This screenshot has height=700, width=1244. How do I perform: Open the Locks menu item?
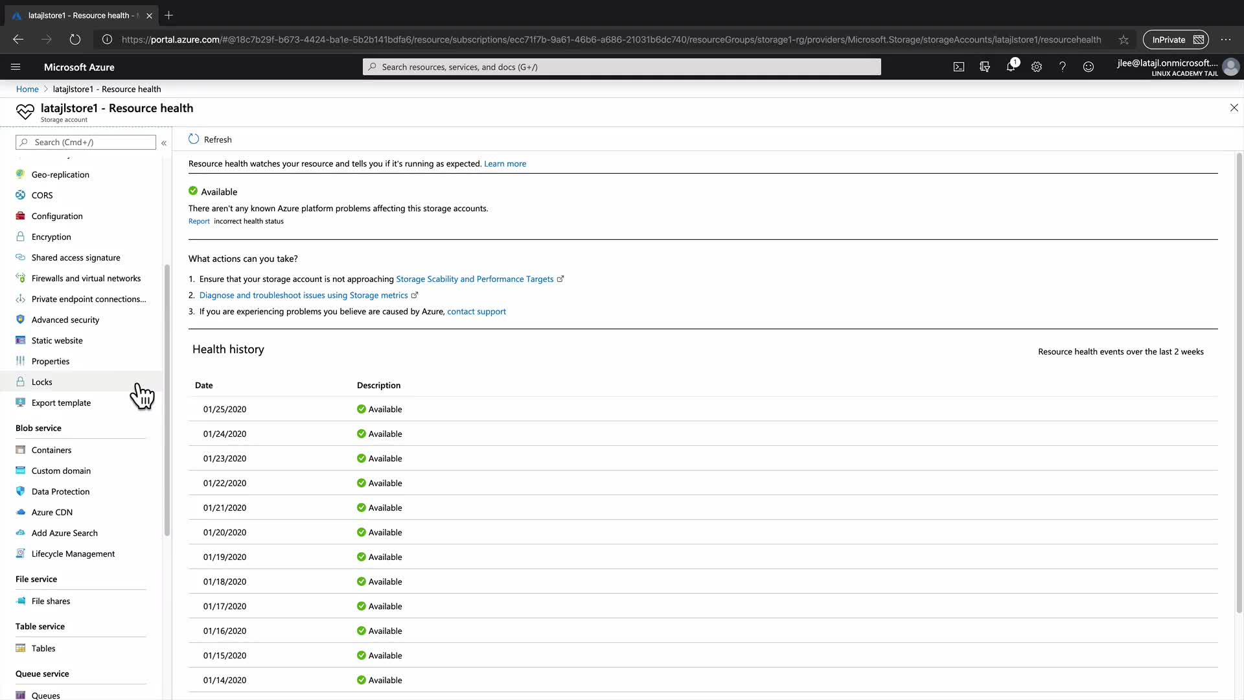42,382
